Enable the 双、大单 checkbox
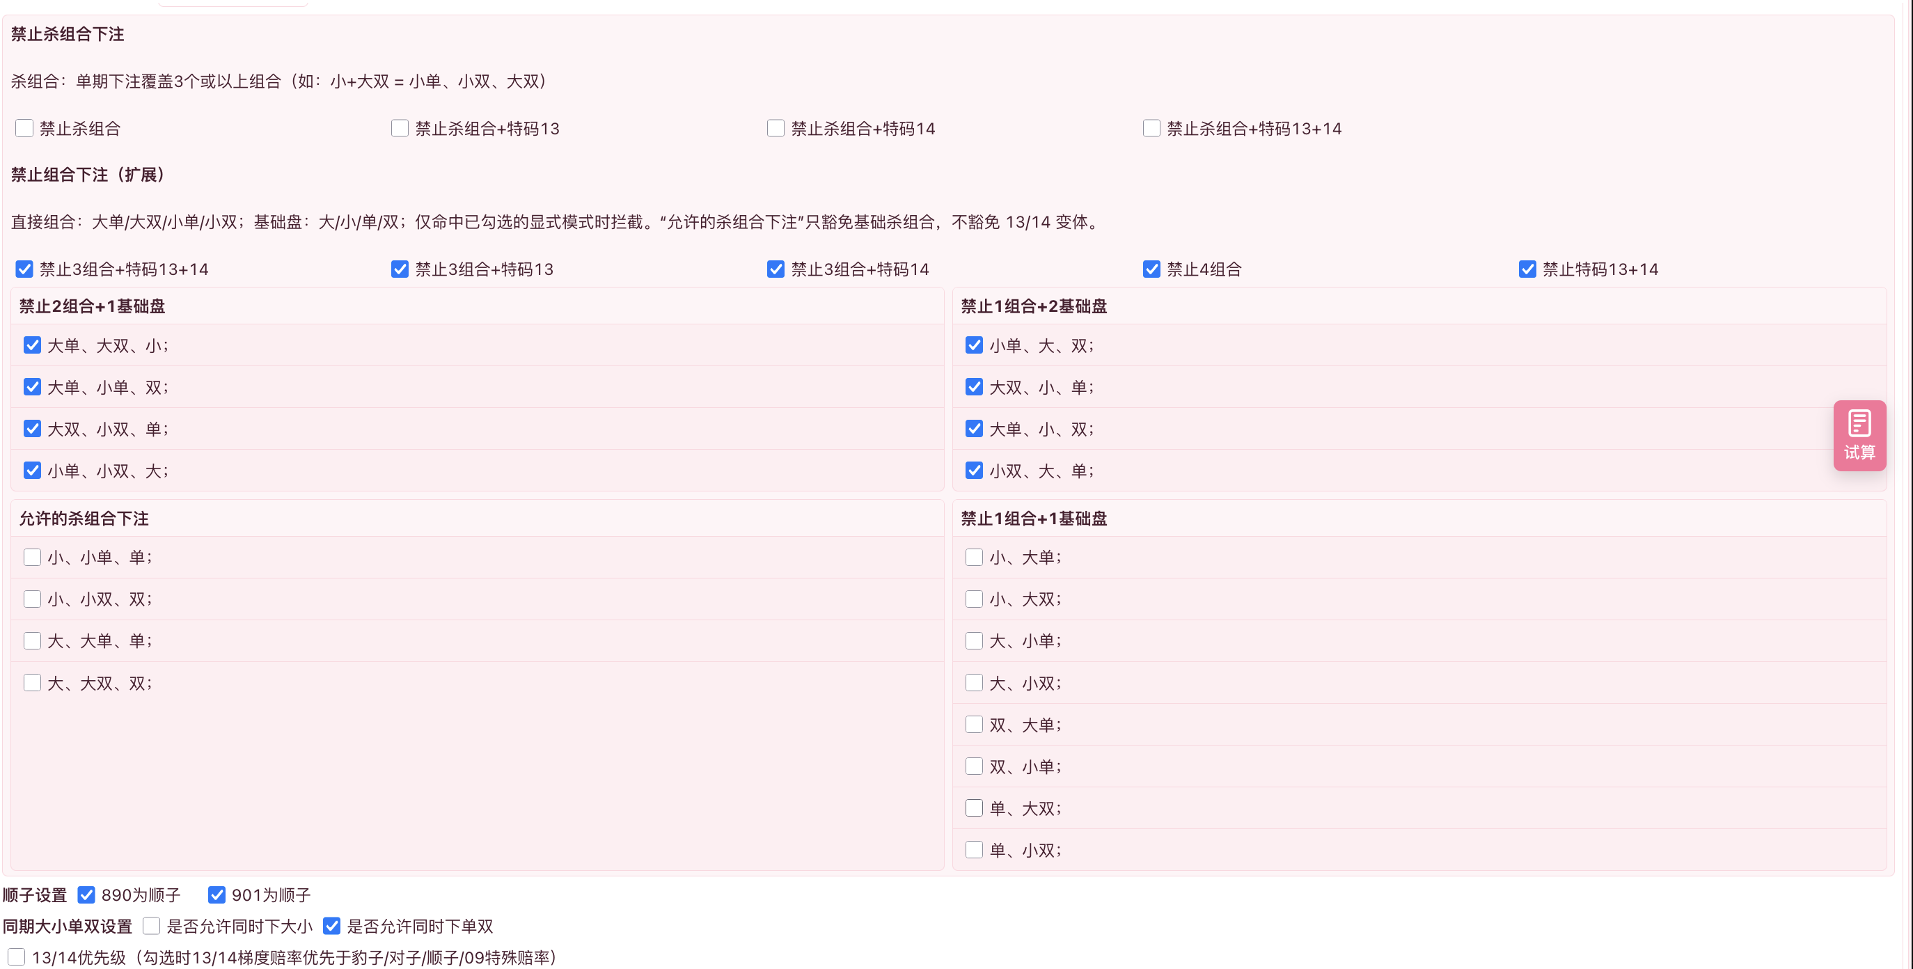Screen dimensions: 1913x969 [x=974, y=725]
